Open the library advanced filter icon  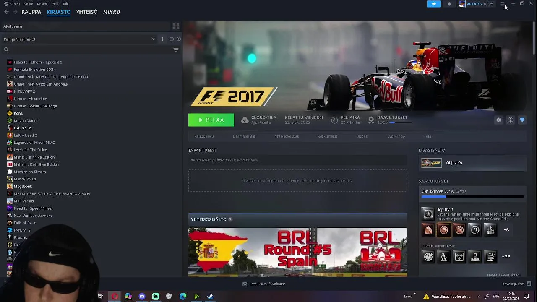tap(176, 49)
